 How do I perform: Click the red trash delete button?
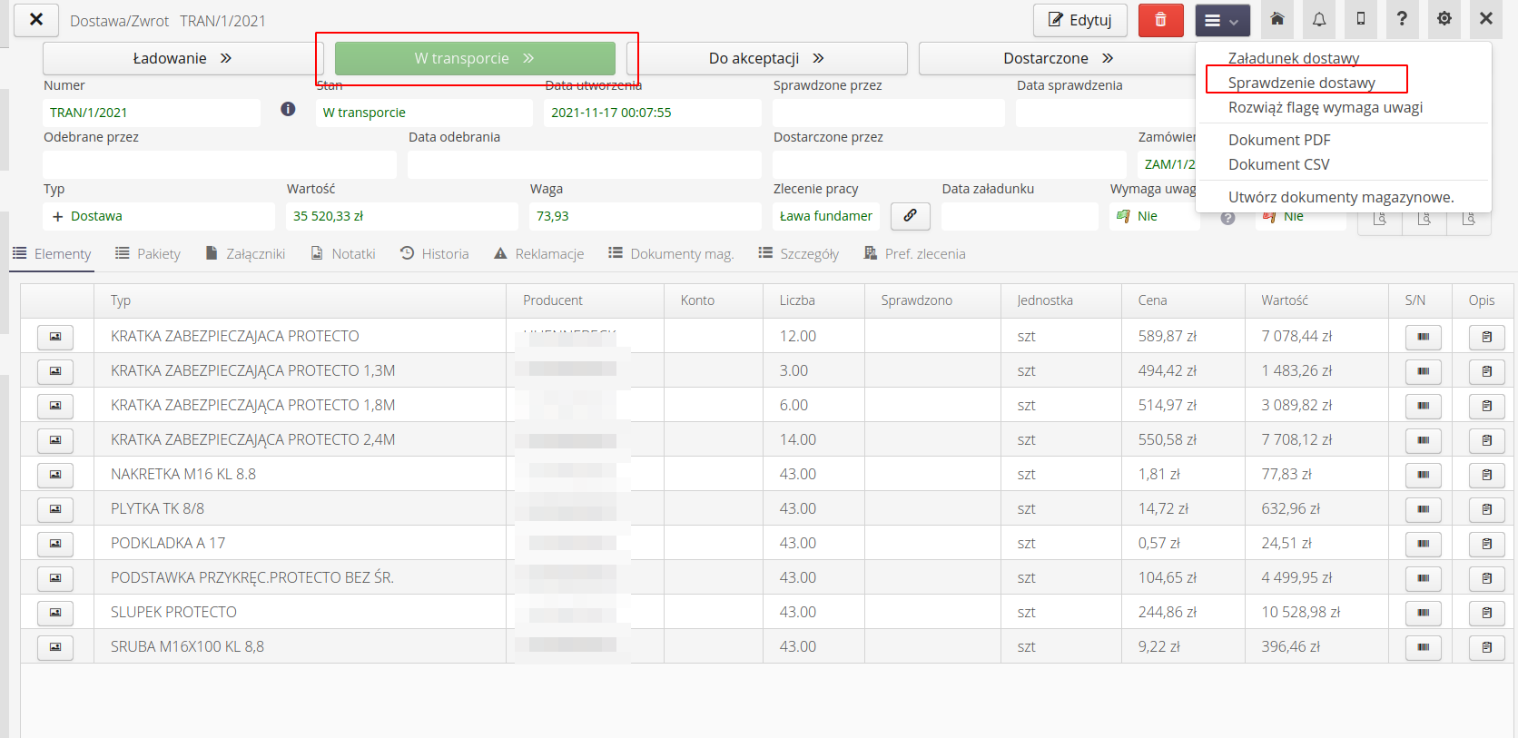(1160, 20)
